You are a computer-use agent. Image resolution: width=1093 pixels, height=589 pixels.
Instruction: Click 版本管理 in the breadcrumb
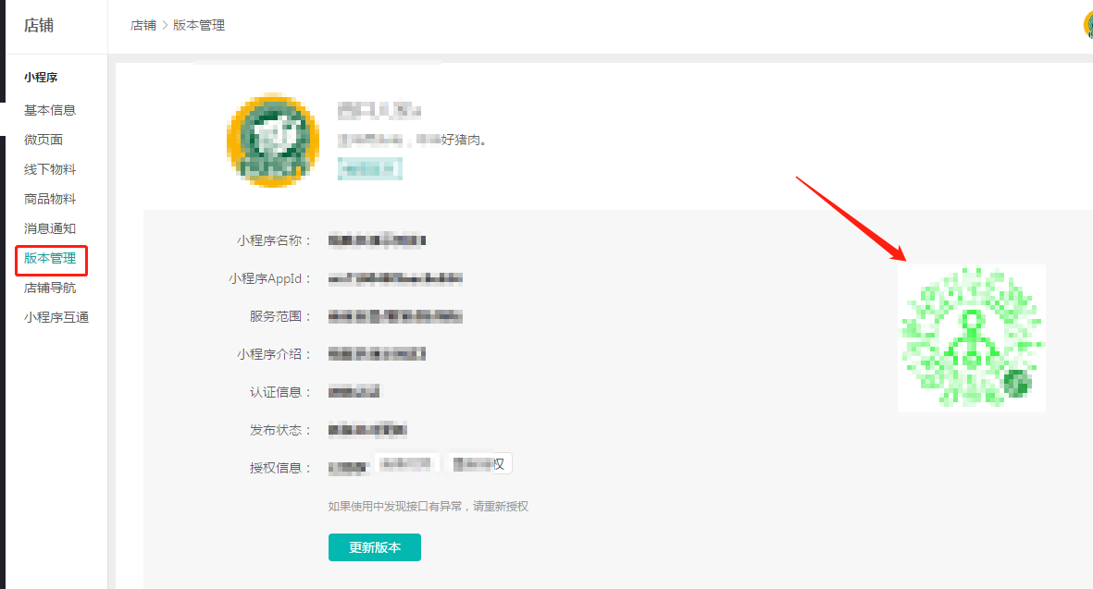[199, 26]
